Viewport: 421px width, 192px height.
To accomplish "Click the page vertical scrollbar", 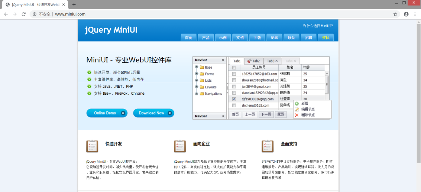I will [x=418, y=93].
